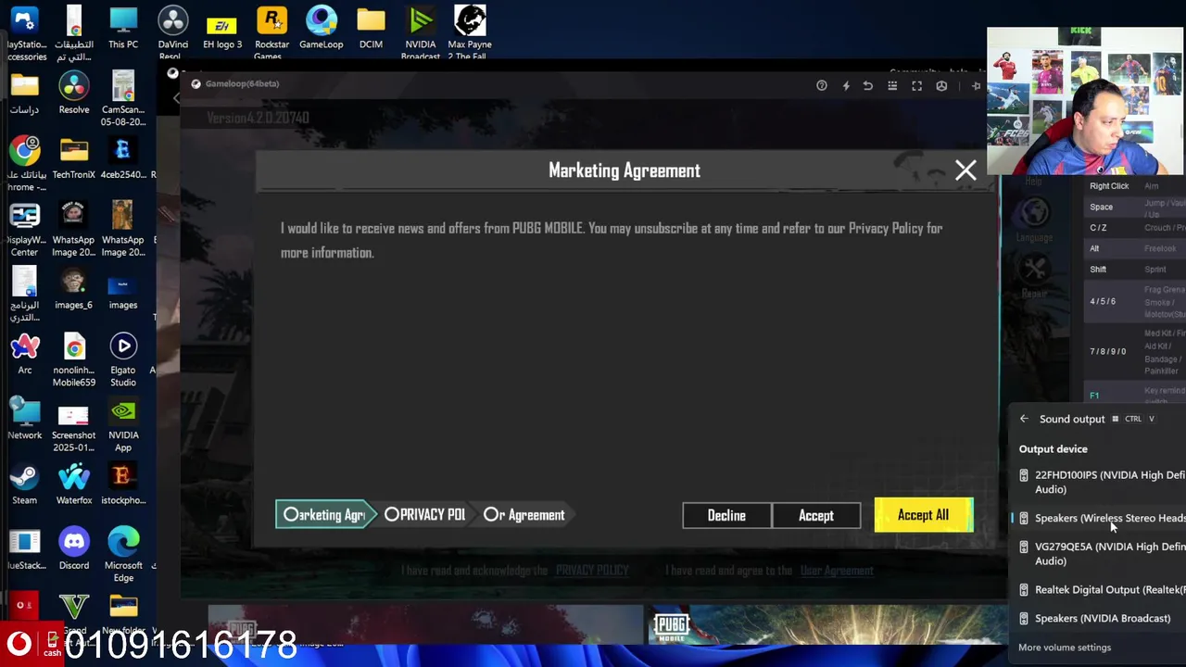Click the Decline button
The height and width of the screenshot is (667, 1186).
click(x=726, y=515)
